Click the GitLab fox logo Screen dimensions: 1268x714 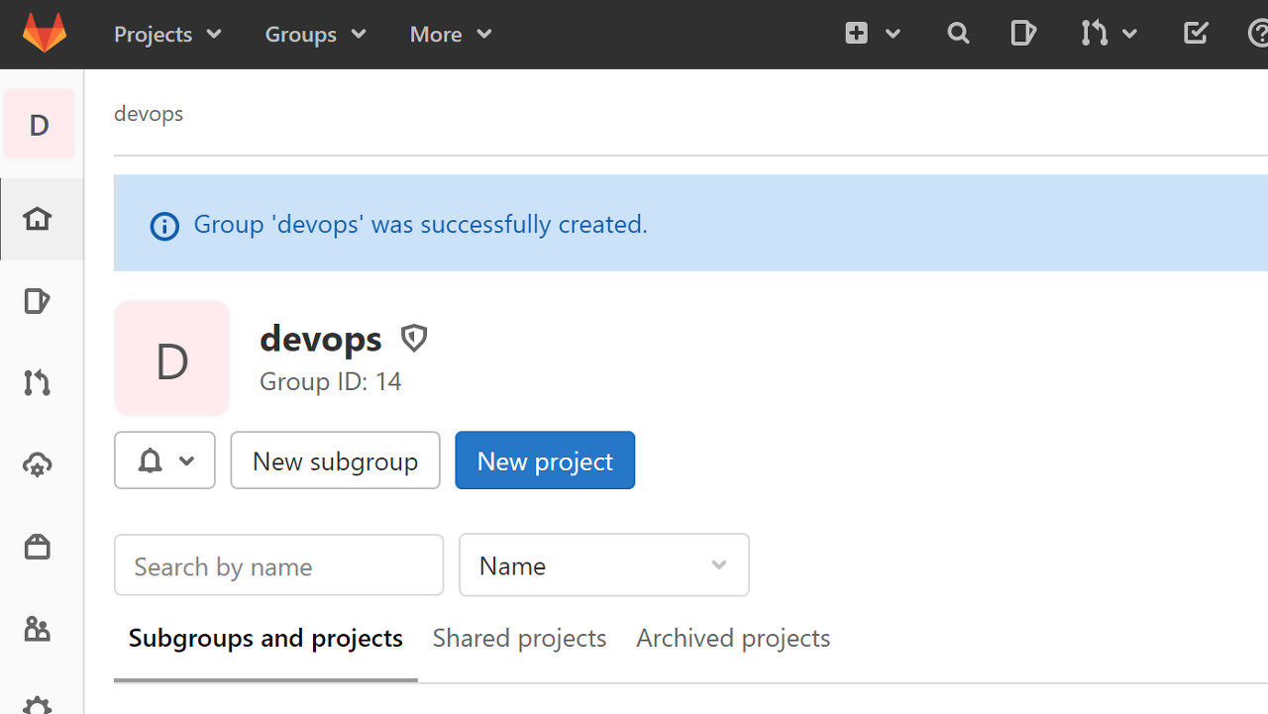coord(45,34)
